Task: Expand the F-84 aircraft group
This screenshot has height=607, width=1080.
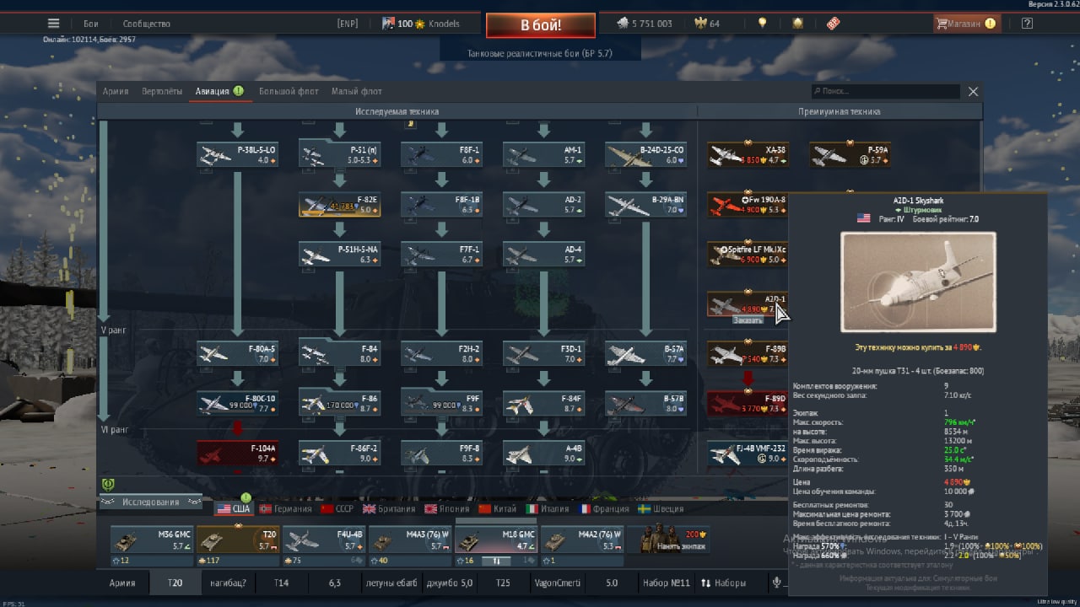Action: point(339,353)
